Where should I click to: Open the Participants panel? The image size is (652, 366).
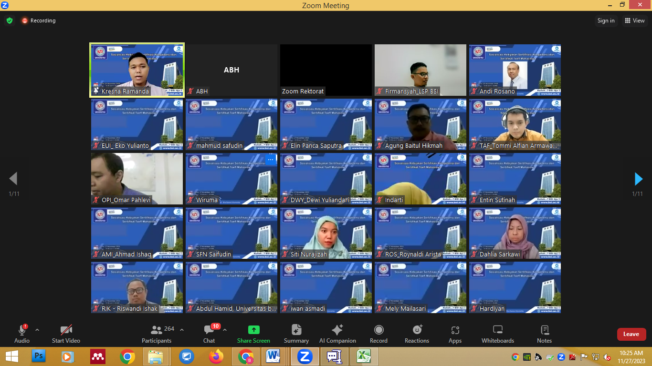(x=157, y=334)
